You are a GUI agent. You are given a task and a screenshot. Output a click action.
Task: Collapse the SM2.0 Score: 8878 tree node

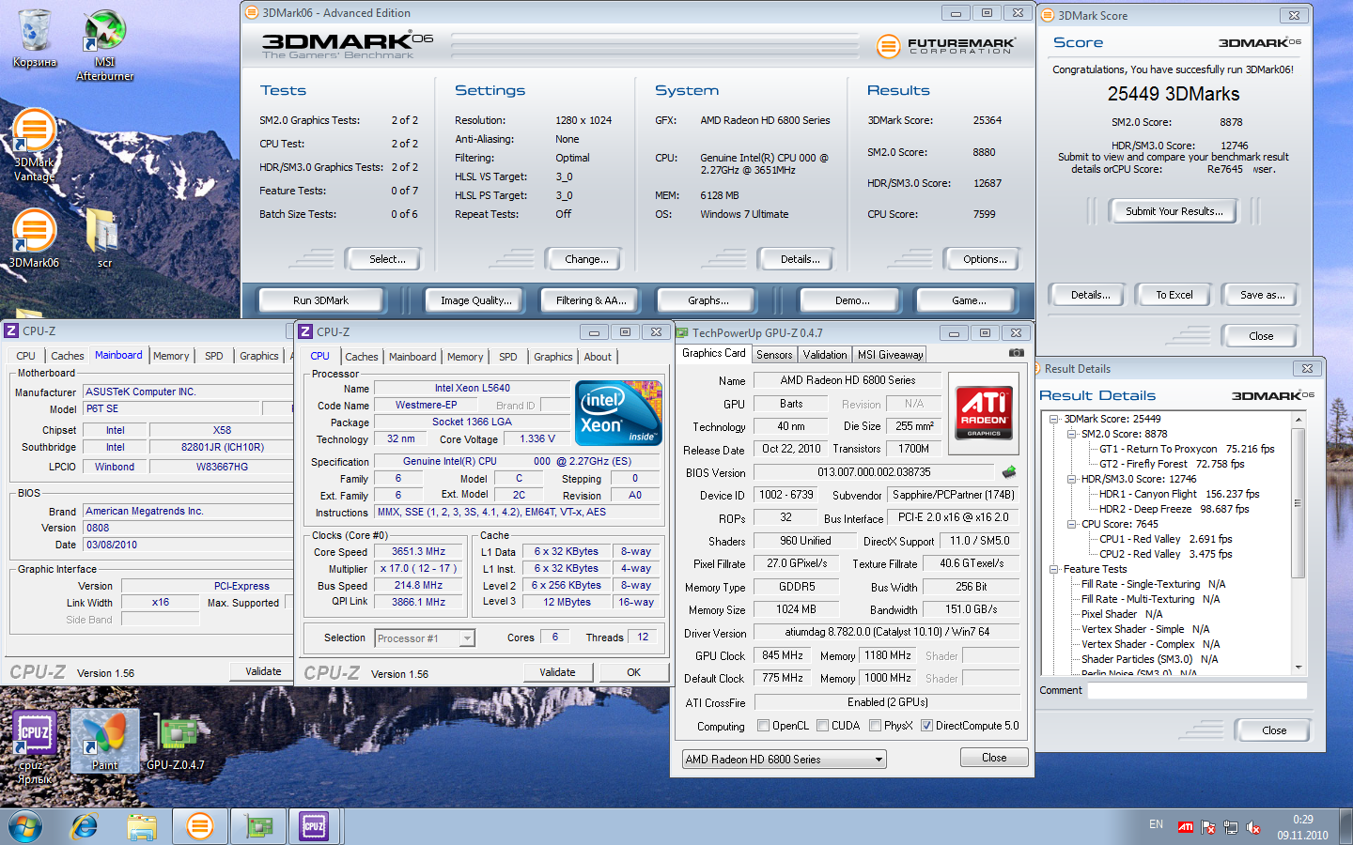click(1071, 434)
